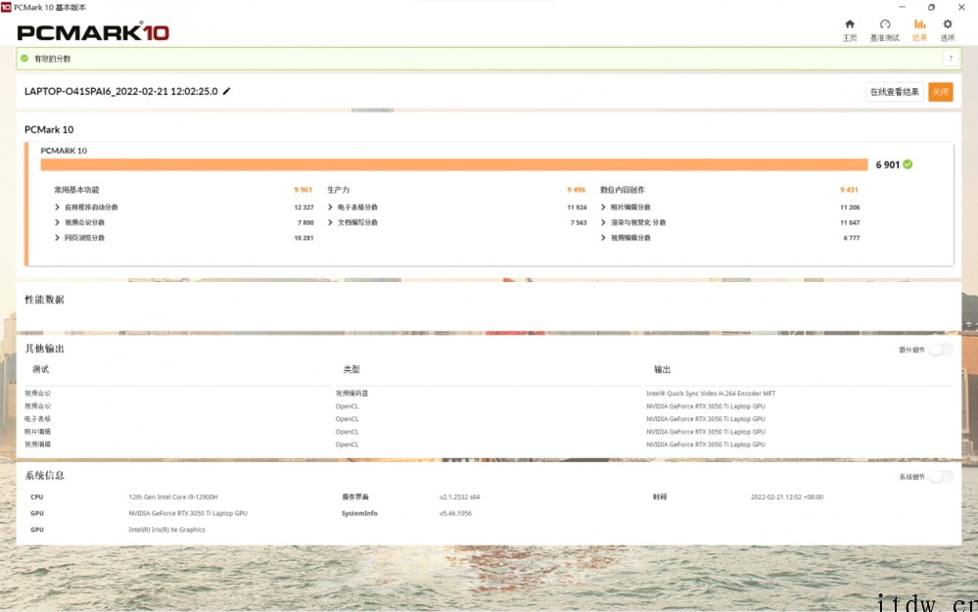The image size is (978, 612).
Task: Minimize the PCMark 10 window
Action: click(902, 7)
